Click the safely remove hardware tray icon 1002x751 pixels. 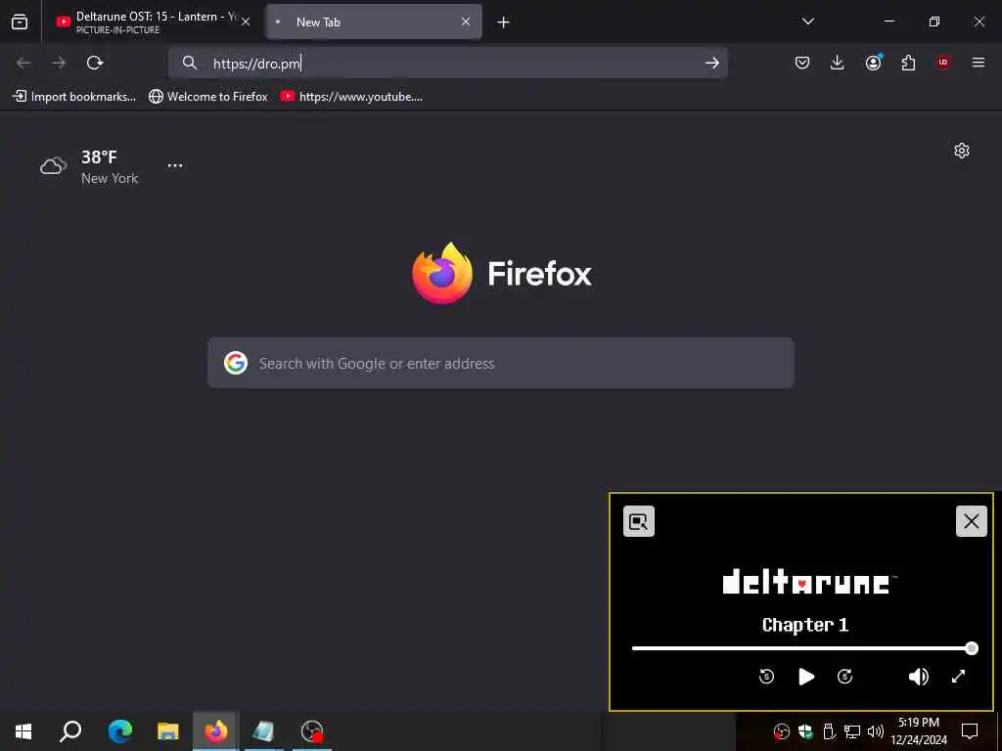pyautogui.click(x=829, y=731)
